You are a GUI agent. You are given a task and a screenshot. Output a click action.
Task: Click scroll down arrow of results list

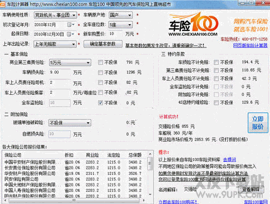click(x=150, y=195)
